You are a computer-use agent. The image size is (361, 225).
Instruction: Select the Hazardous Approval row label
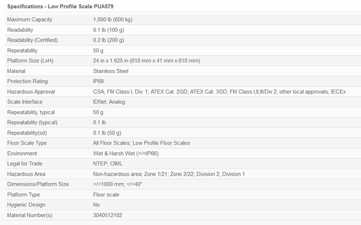(x=31, y=91)
